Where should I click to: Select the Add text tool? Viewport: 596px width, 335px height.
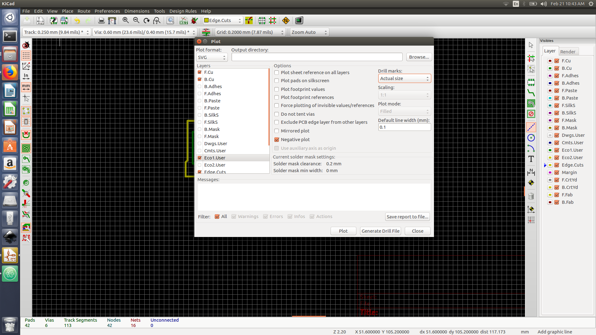tap(531, 159)
